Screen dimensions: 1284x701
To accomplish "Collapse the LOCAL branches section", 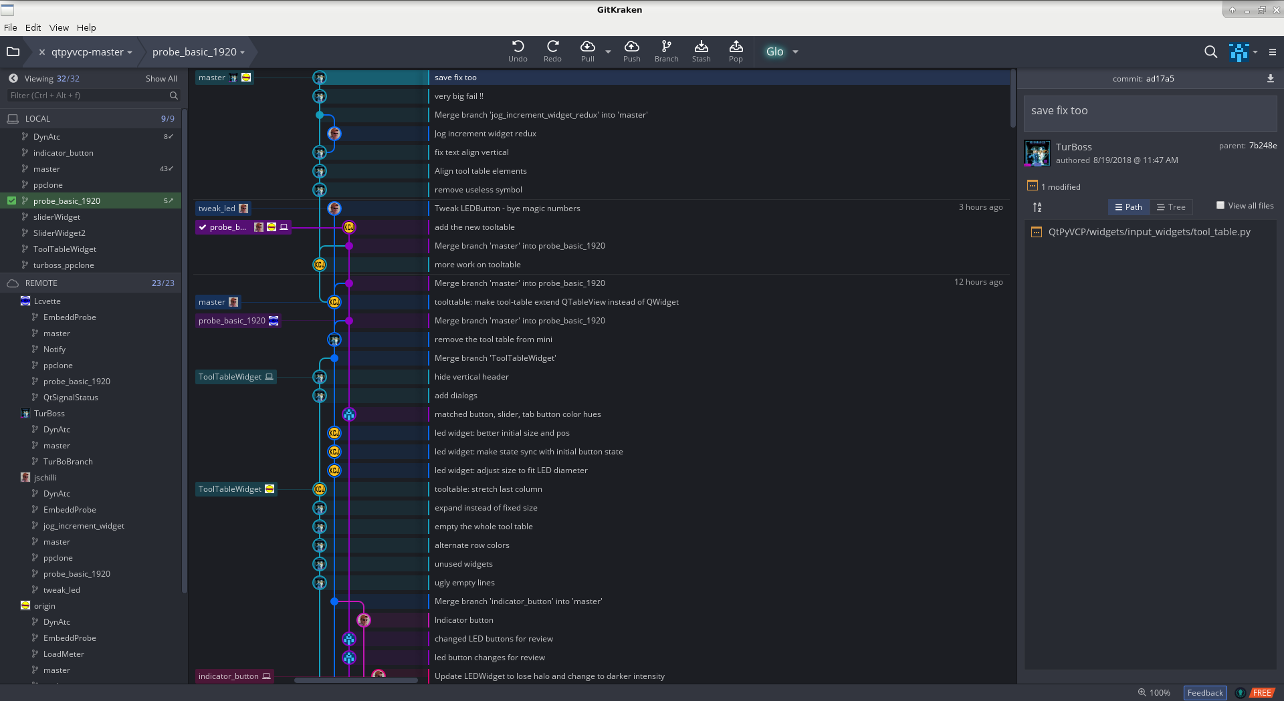I will [x=90, y=118].
